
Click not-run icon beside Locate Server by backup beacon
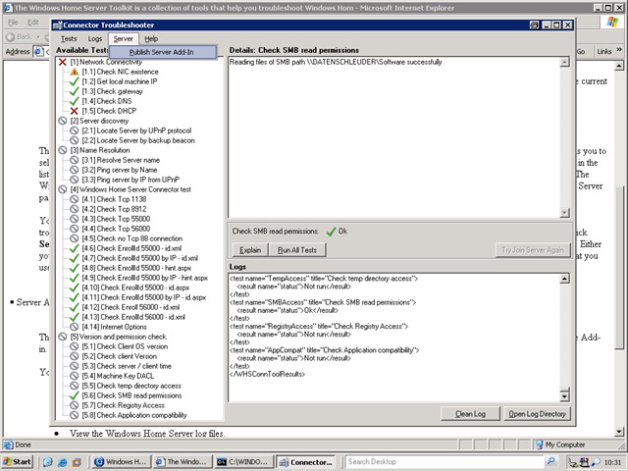pyautogui.click(x=75, y=140)
